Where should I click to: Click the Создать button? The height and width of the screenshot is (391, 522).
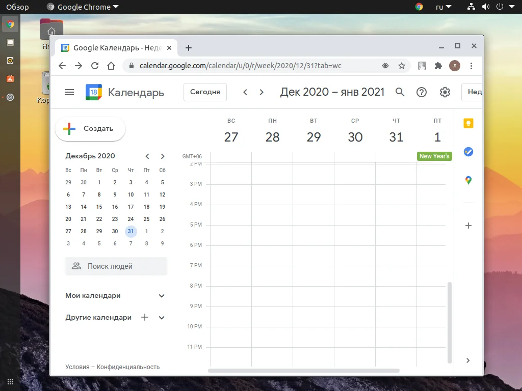90,129
